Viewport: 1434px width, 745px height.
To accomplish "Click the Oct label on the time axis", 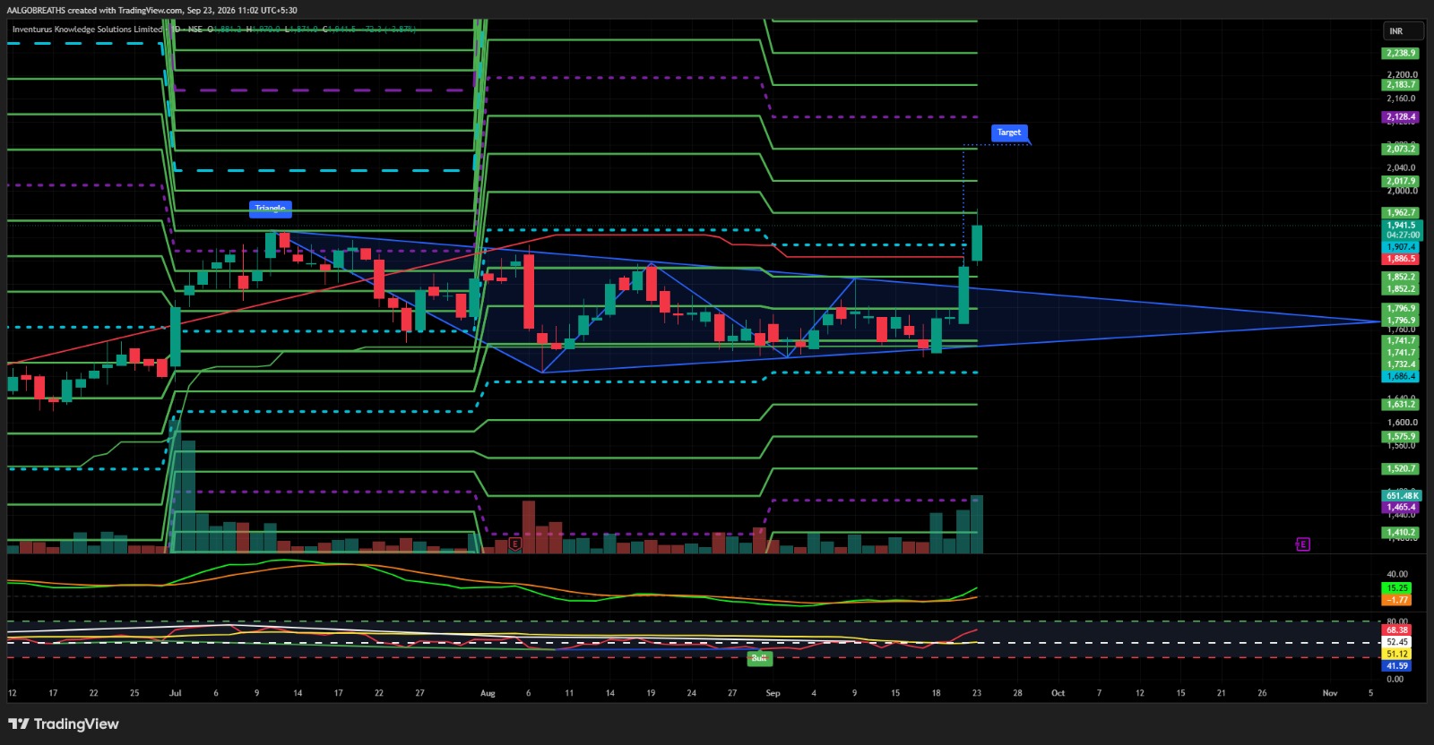I will coord(1058,693).
